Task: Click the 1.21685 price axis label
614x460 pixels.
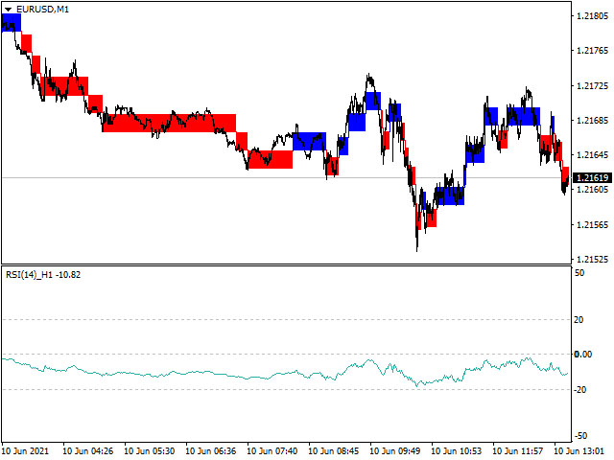Action: pos(593,120)
